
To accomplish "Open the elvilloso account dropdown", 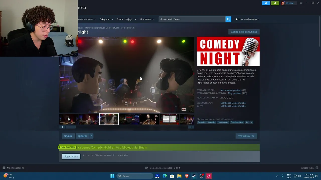I will point(289,3).
